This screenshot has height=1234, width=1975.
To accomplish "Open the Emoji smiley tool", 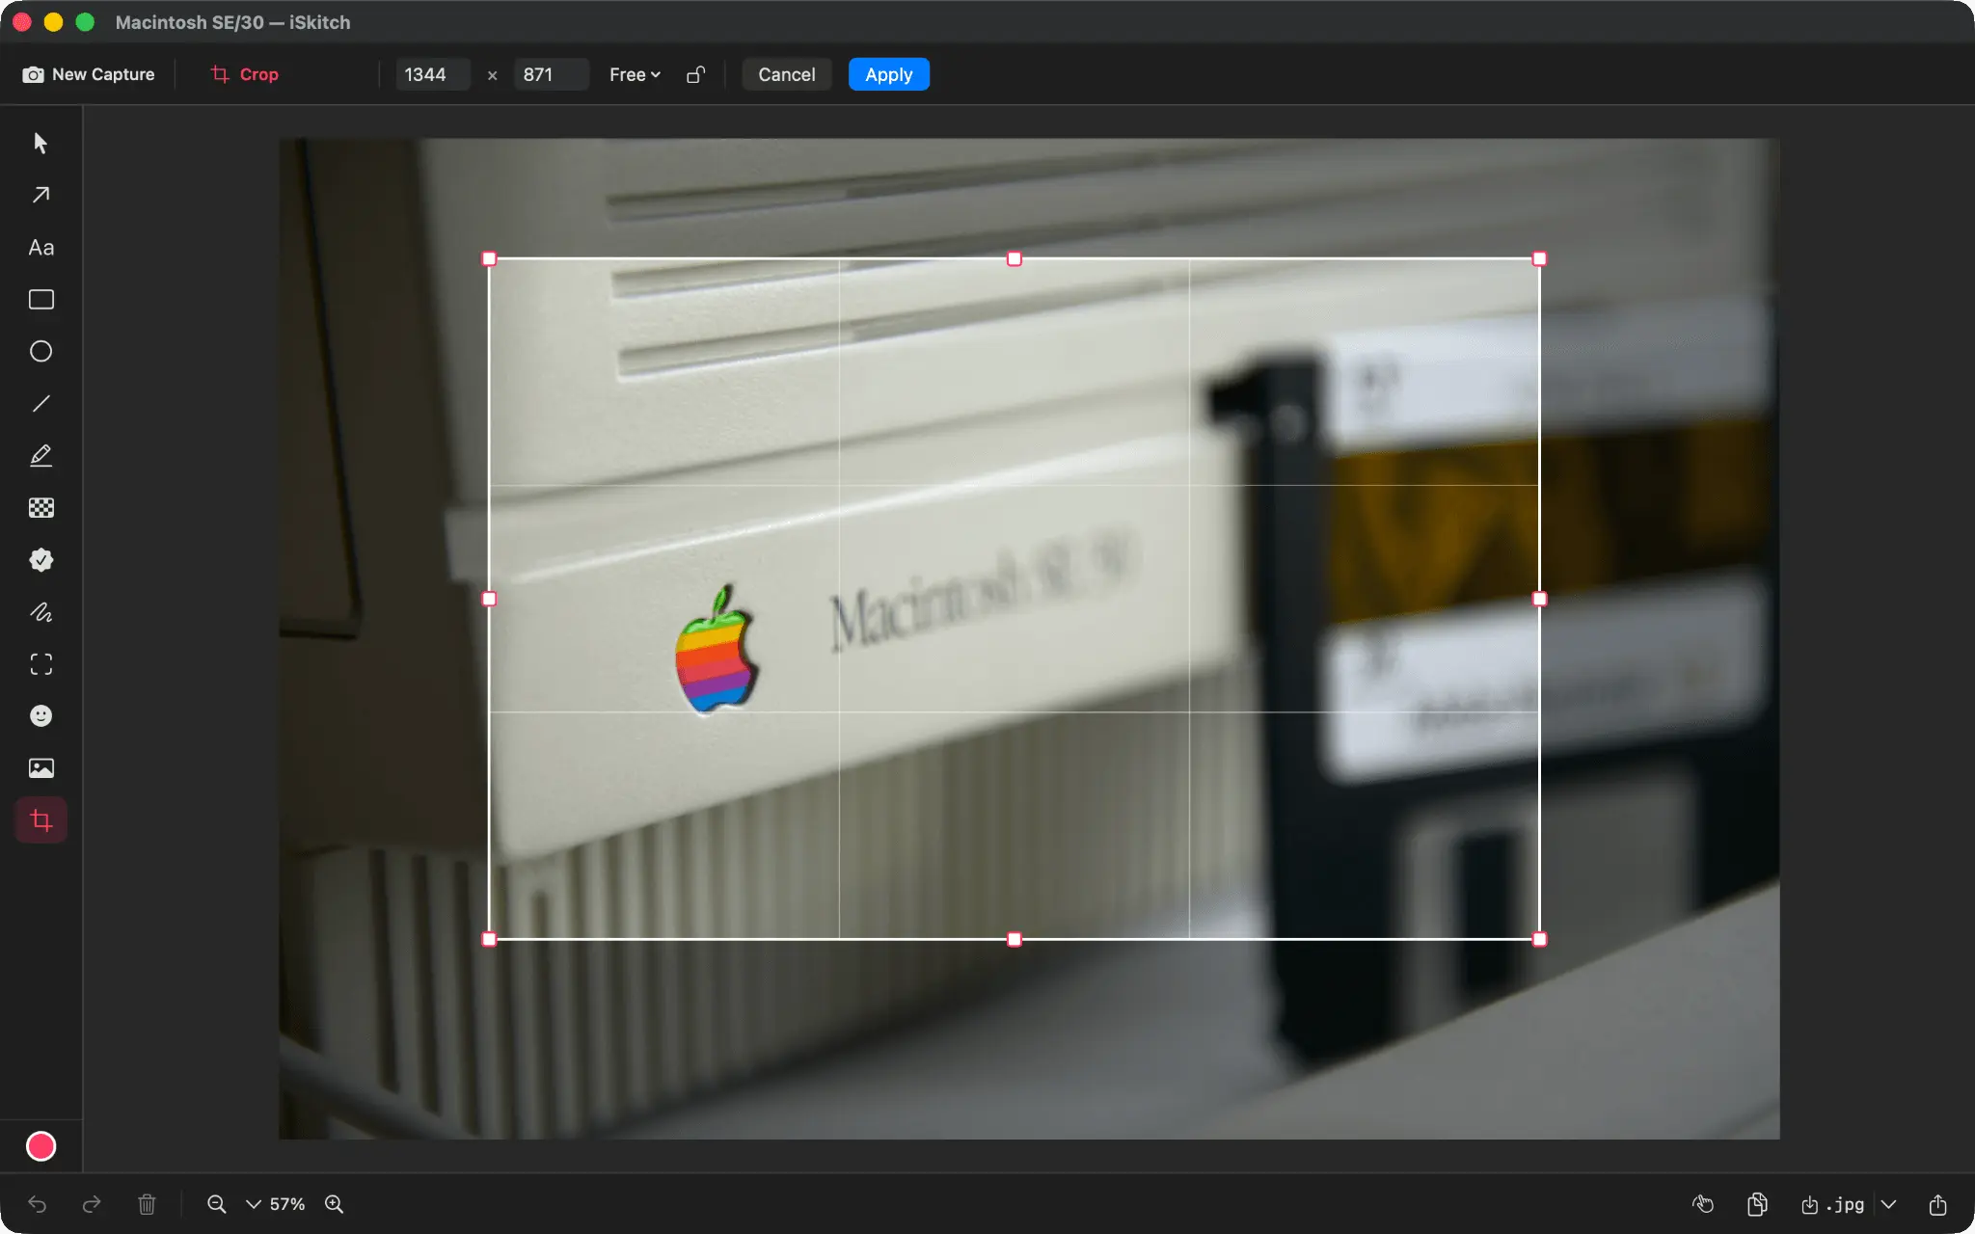I will 41,716.
